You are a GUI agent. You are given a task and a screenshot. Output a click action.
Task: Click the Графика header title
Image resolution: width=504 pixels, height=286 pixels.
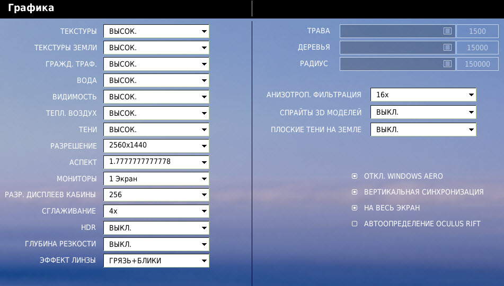pyautogui.click(x=31, y=8)
